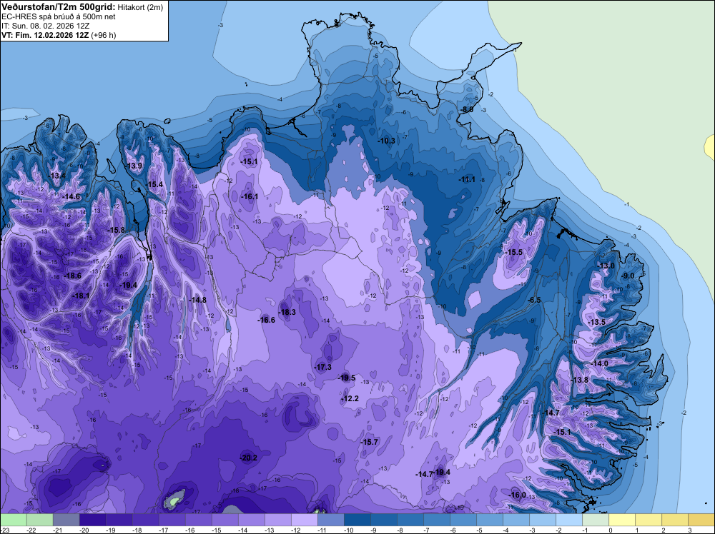Viewport: 715px width, 534px height.
Task: Click the -15.8 temperature label
Action: click(x=117, y=230)
